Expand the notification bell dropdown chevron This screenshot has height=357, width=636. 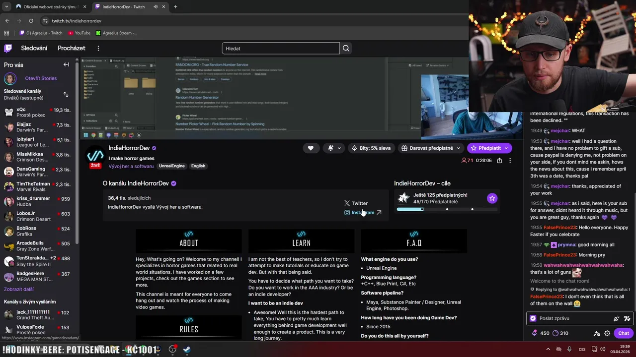pyautogui.click(x=339, y=148)
